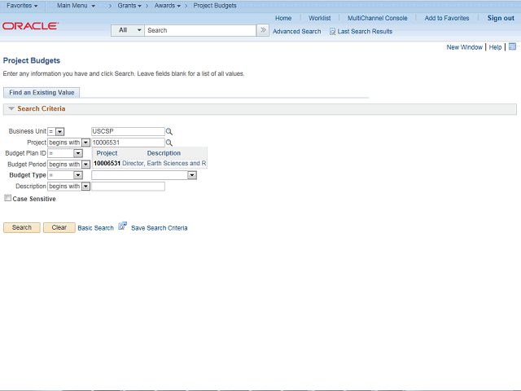The image size is (521, 391).
Task: Open Budget Period operator dropdown
Action: (x=85, y=165)
